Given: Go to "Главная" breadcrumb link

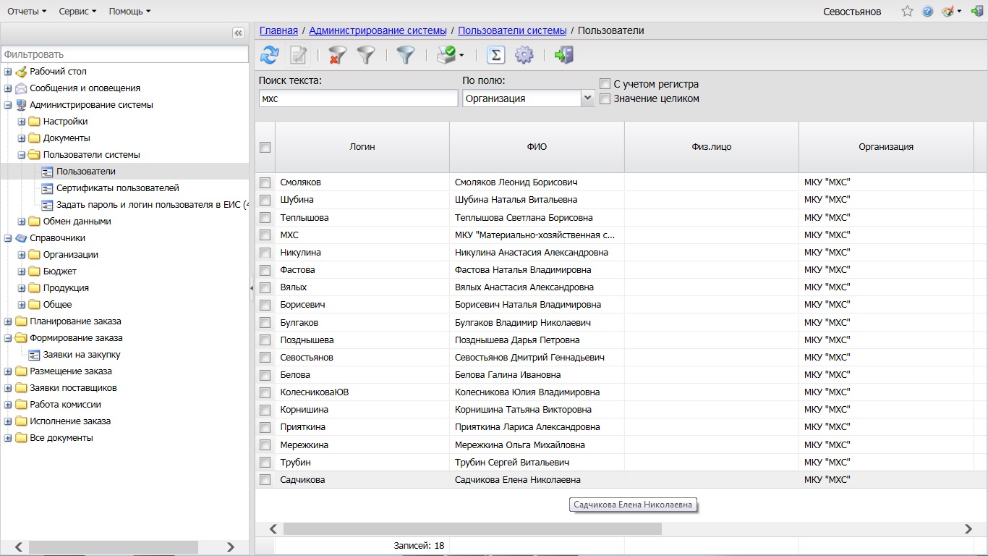Looking at the screenshot, I should click(278, 30).
